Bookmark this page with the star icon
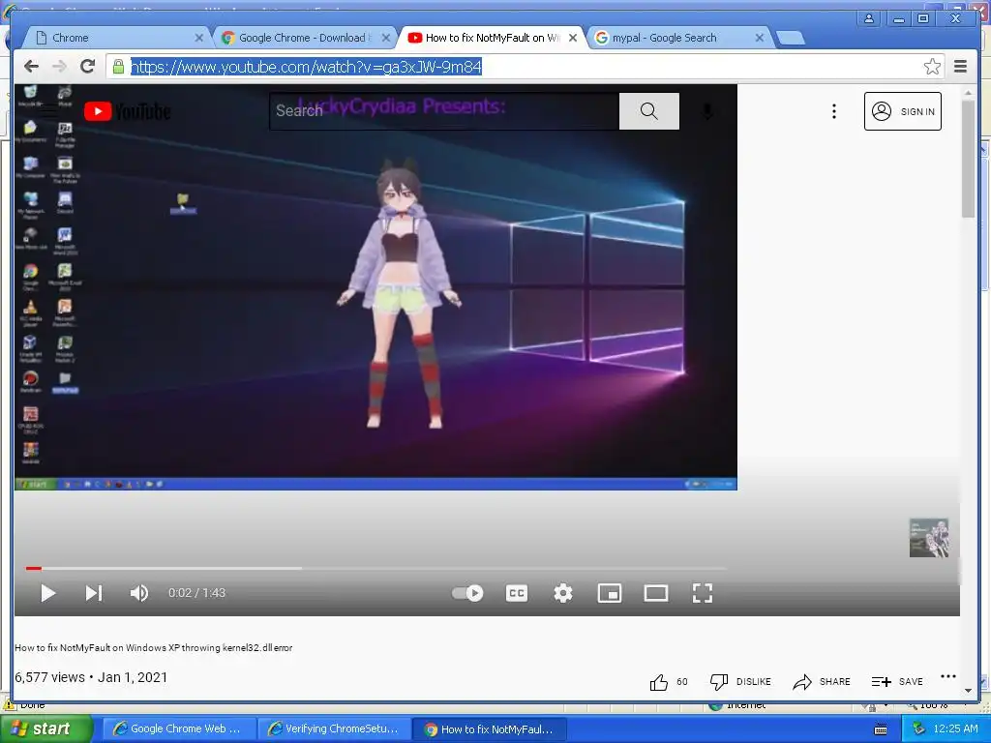 (x=932, y=67)
